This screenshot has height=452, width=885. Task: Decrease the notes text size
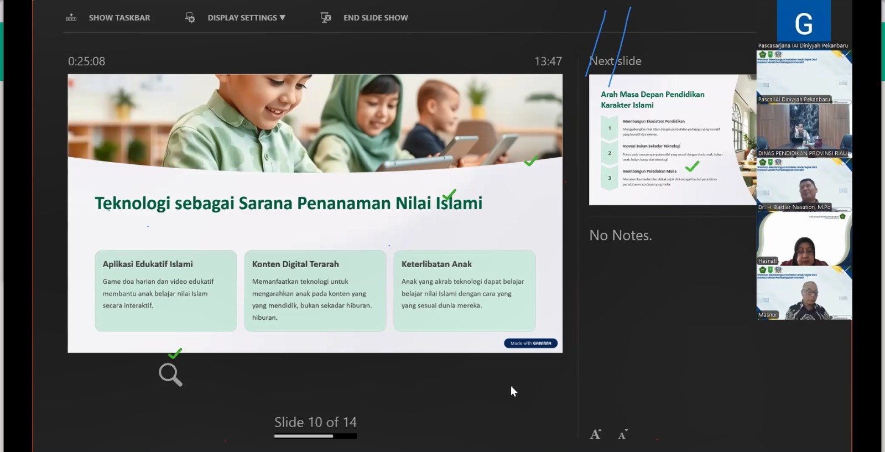coord(623,434)
